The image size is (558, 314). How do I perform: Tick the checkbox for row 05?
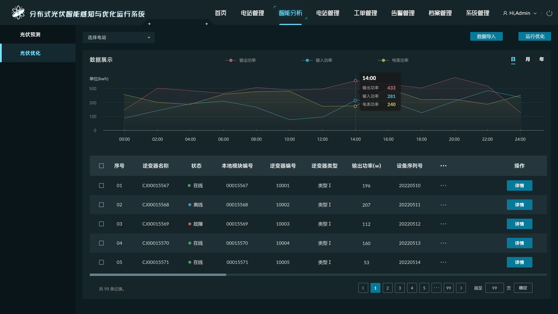click(x=101, y=262)
